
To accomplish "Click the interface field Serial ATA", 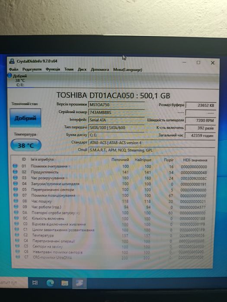I will tap(116, 120).
